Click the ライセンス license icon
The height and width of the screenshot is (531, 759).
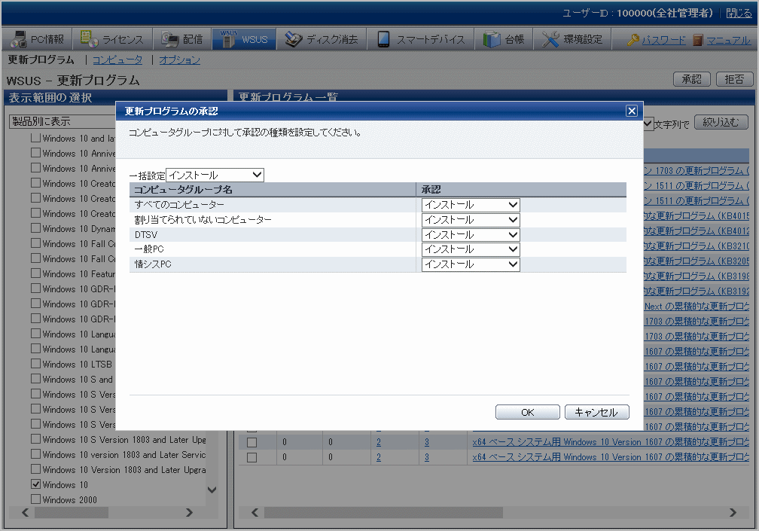click(x=90, y=38)
